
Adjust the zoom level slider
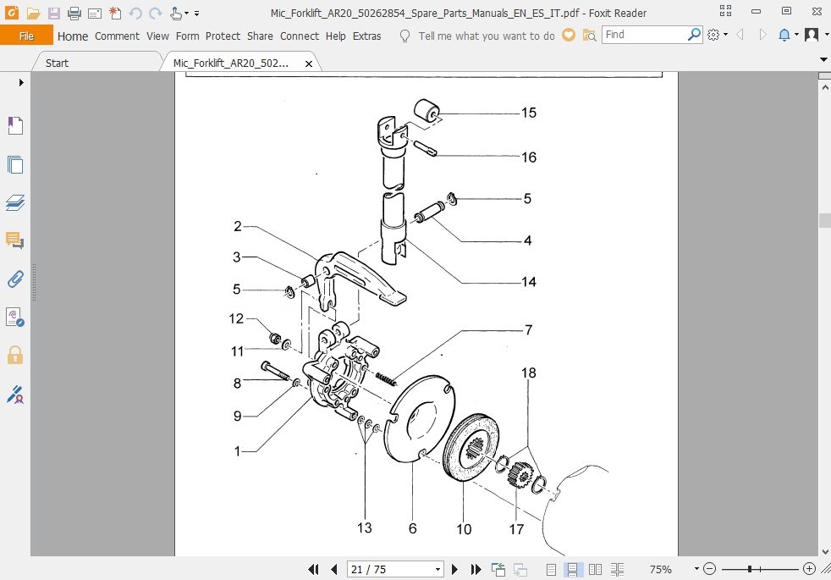[x=751, y=569]
